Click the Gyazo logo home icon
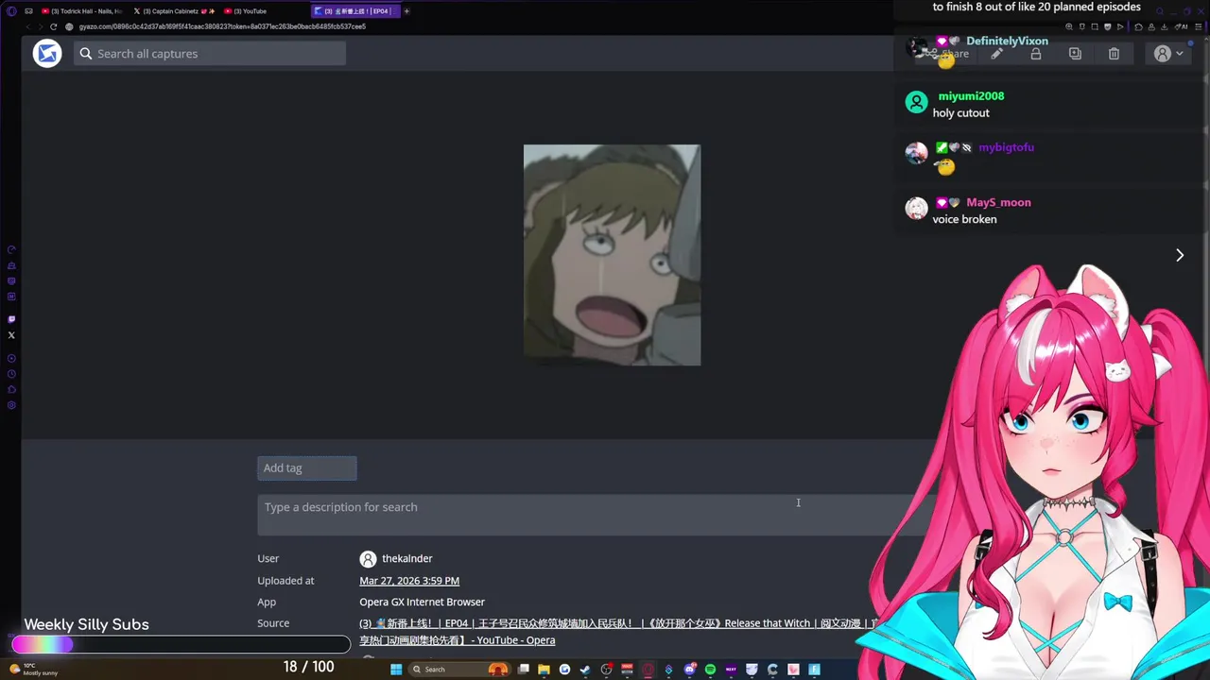Screen dimensions: 1210x680 click(47, 54)
